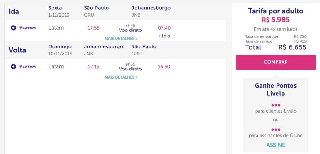Image resolution: width=320 pixels, height=154 pixels.
Task: Click the COMPRAR button
Action: [276, 62]
